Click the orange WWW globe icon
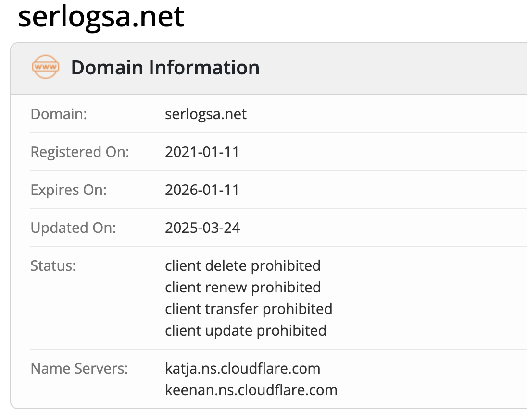 coord(46,67)
